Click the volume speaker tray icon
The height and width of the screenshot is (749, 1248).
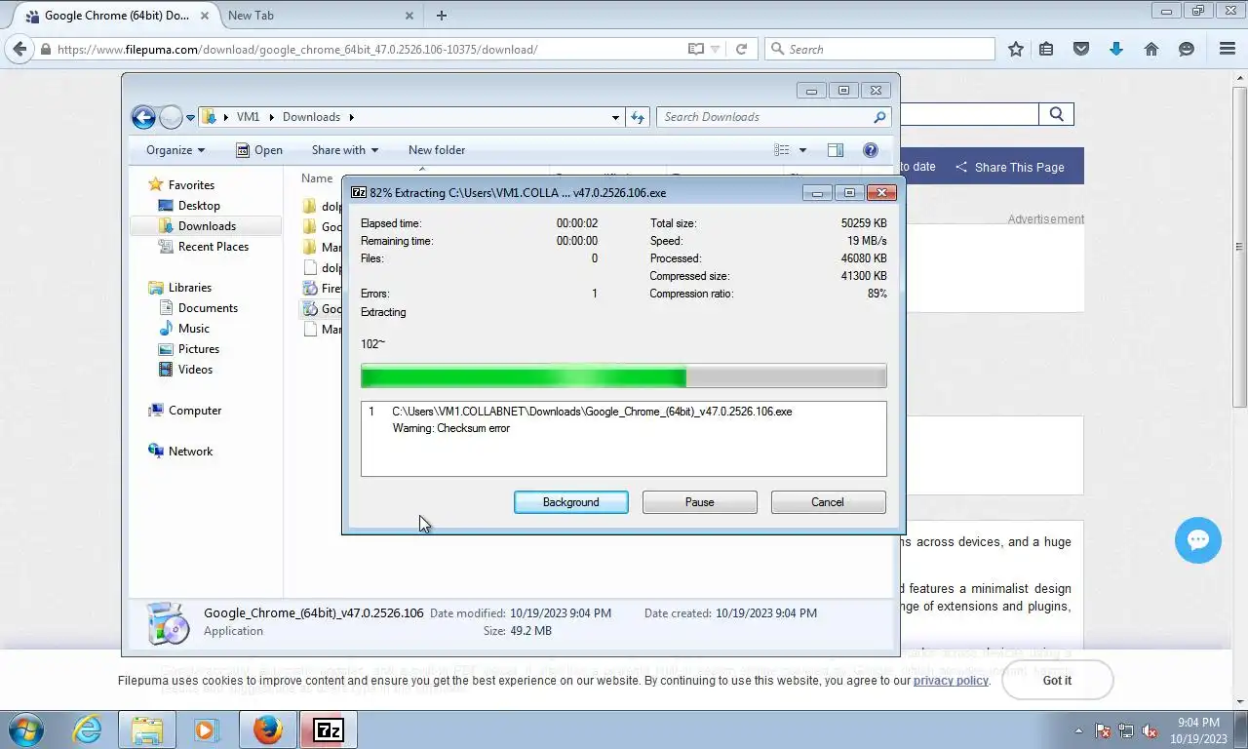tap(1150, 730)
